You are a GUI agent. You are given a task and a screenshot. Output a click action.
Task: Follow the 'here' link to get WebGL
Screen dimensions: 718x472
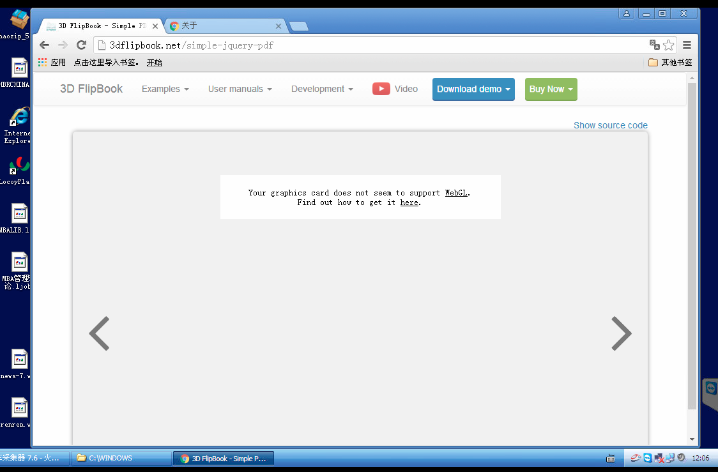409,202
